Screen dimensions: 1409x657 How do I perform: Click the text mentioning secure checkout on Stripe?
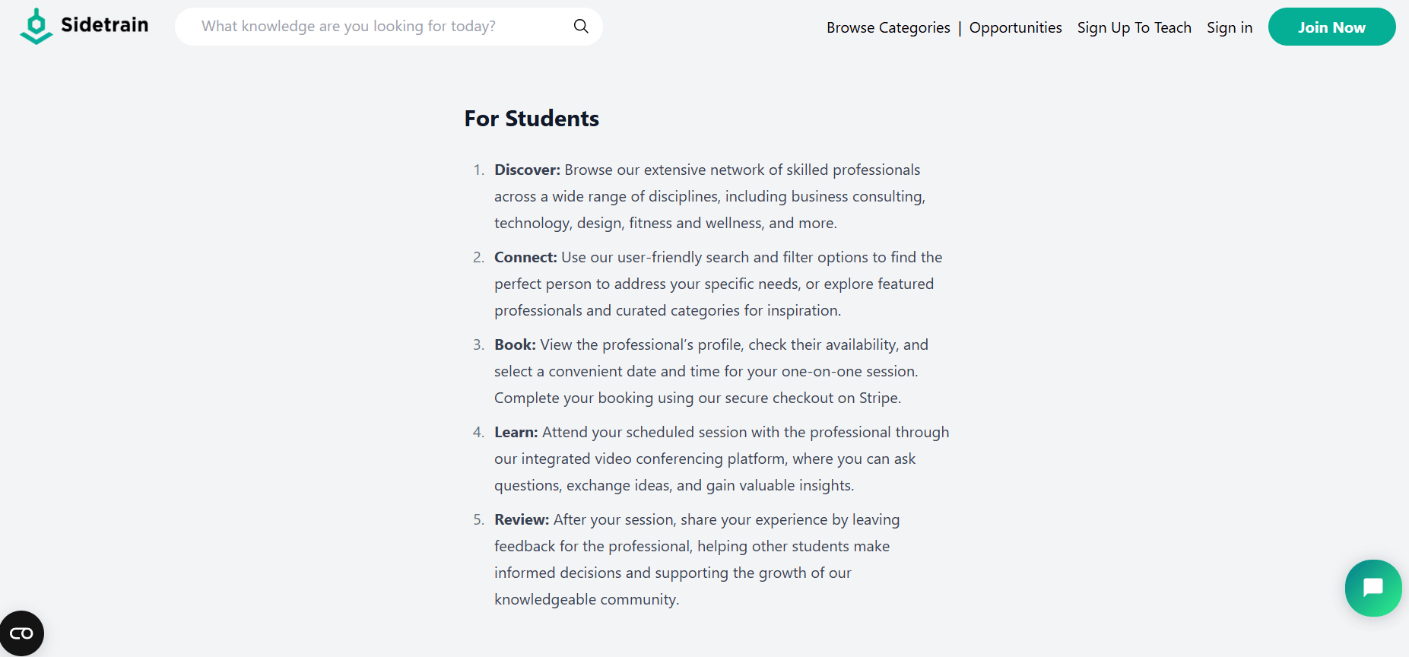(x=697, y=398)
